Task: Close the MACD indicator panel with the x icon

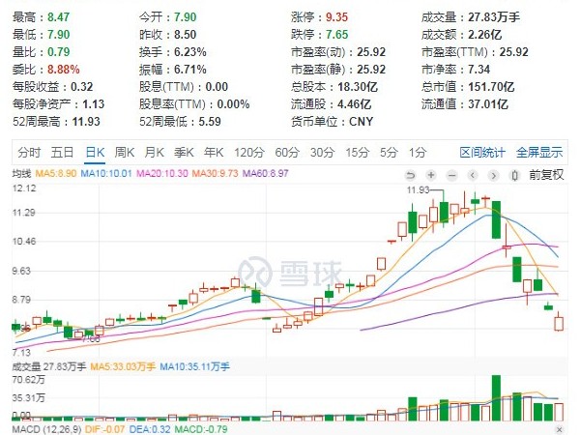Action: pos(560,429)
